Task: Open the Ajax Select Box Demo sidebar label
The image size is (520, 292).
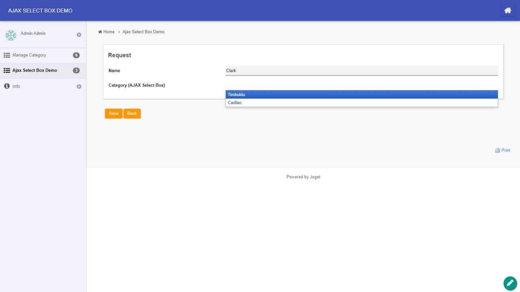Action: pos(35,71)
